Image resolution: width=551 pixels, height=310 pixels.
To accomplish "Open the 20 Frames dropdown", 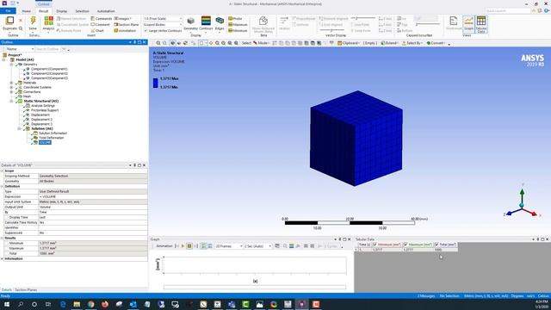I will pyautogui.click(x=229, y=246).
